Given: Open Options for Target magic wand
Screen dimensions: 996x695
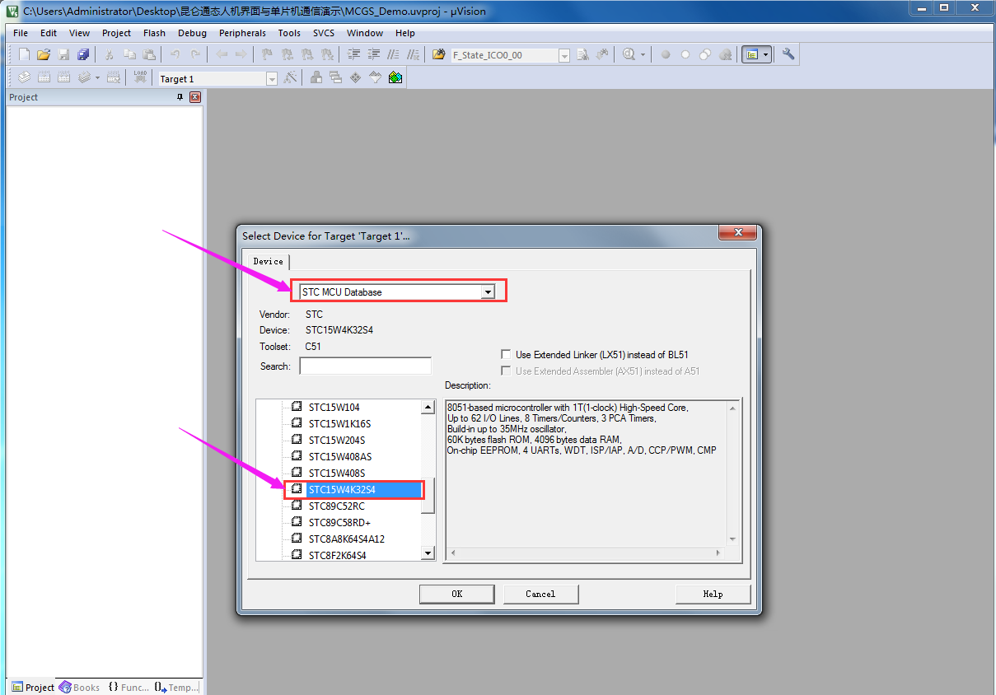Looking at the screenshot, I should pyautogui.click(x=290, y=77).
